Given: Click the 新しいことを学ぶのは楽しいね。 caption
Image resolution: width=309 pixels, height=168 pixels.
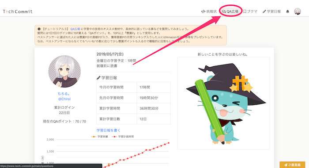Looking at the screenshot, I should [x=223, y=54].
